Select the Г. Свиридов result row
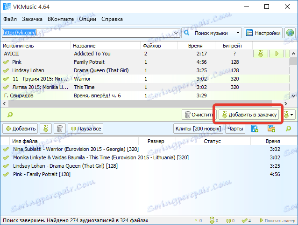298x225 pixels. point(145,95)
